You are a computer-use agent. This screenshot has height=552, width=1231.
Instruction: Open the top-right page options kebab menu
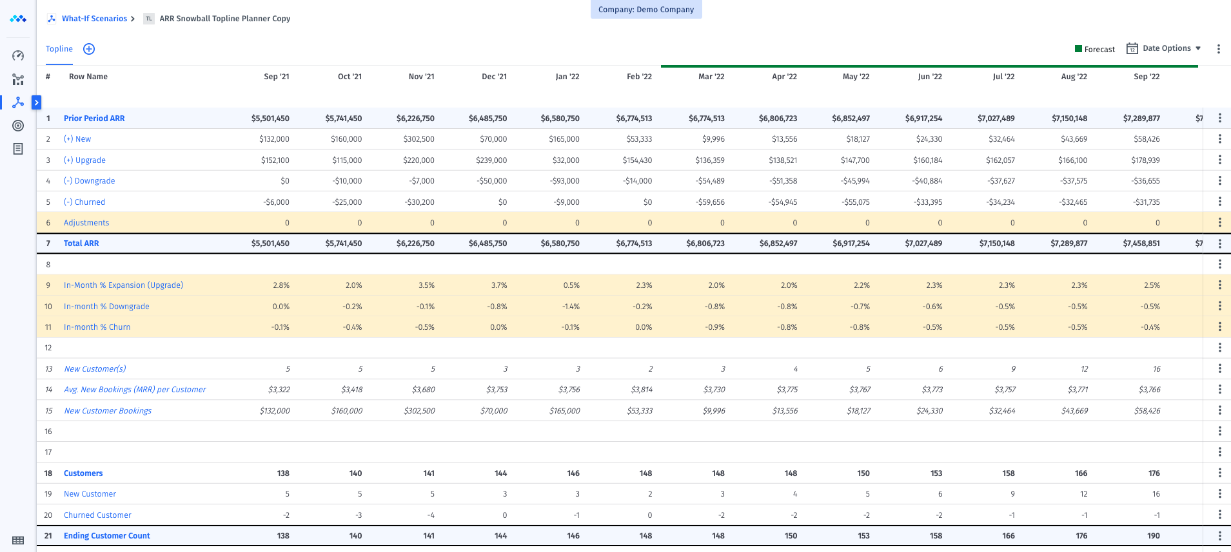click(x=1218, y=49)
